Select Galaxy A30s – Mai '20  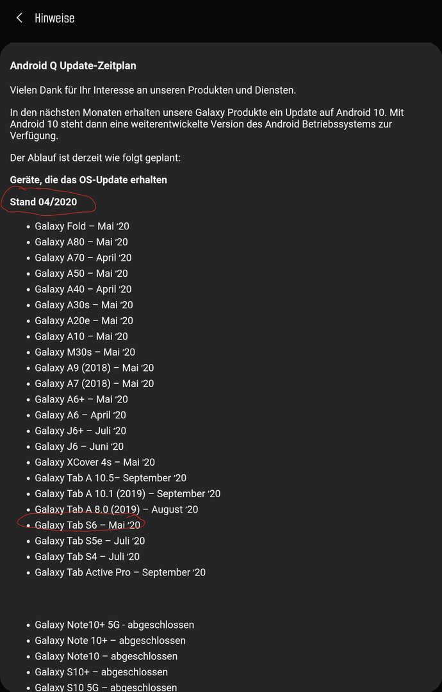click(x=84, y=305)
